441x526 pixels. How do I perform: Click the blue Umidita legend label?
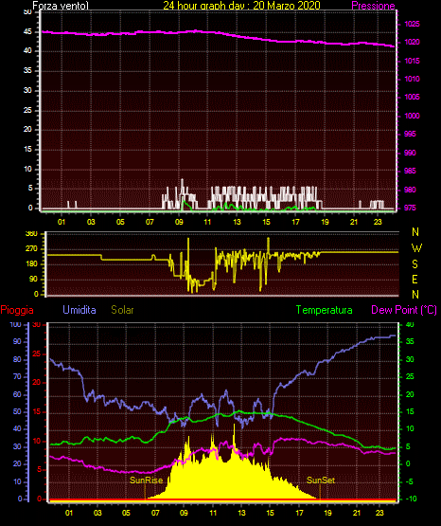click(79, 310)
